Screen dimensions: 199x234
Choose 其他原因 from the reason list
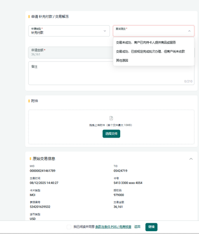click(x=122, y=60)
